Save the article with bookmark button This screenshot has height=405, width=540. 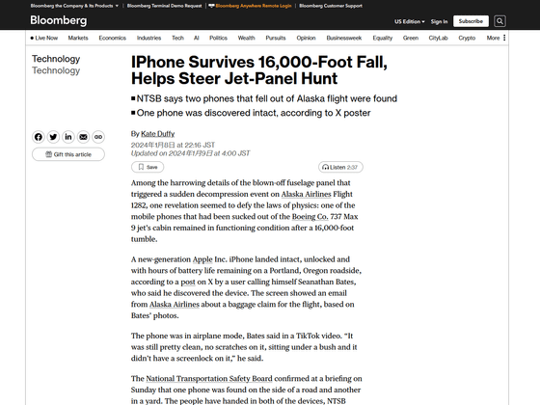point(148,167)
